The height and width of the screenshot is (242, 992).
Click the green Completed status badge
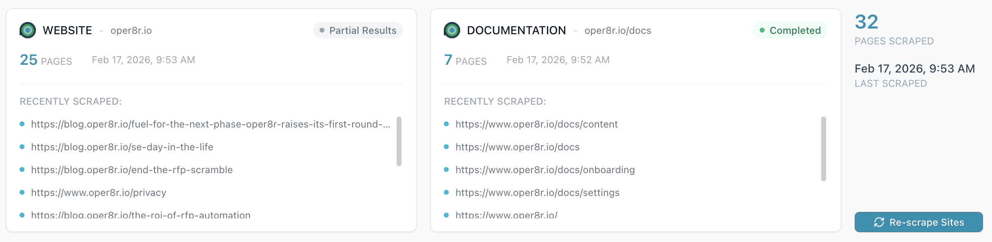[790, 31]
